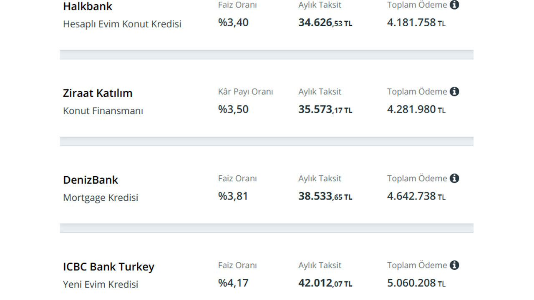This screenshot has width=534, height=300.
Task: Click the info icon beside Halkbank Toplam Ödeme
Action: coord(454,5)
